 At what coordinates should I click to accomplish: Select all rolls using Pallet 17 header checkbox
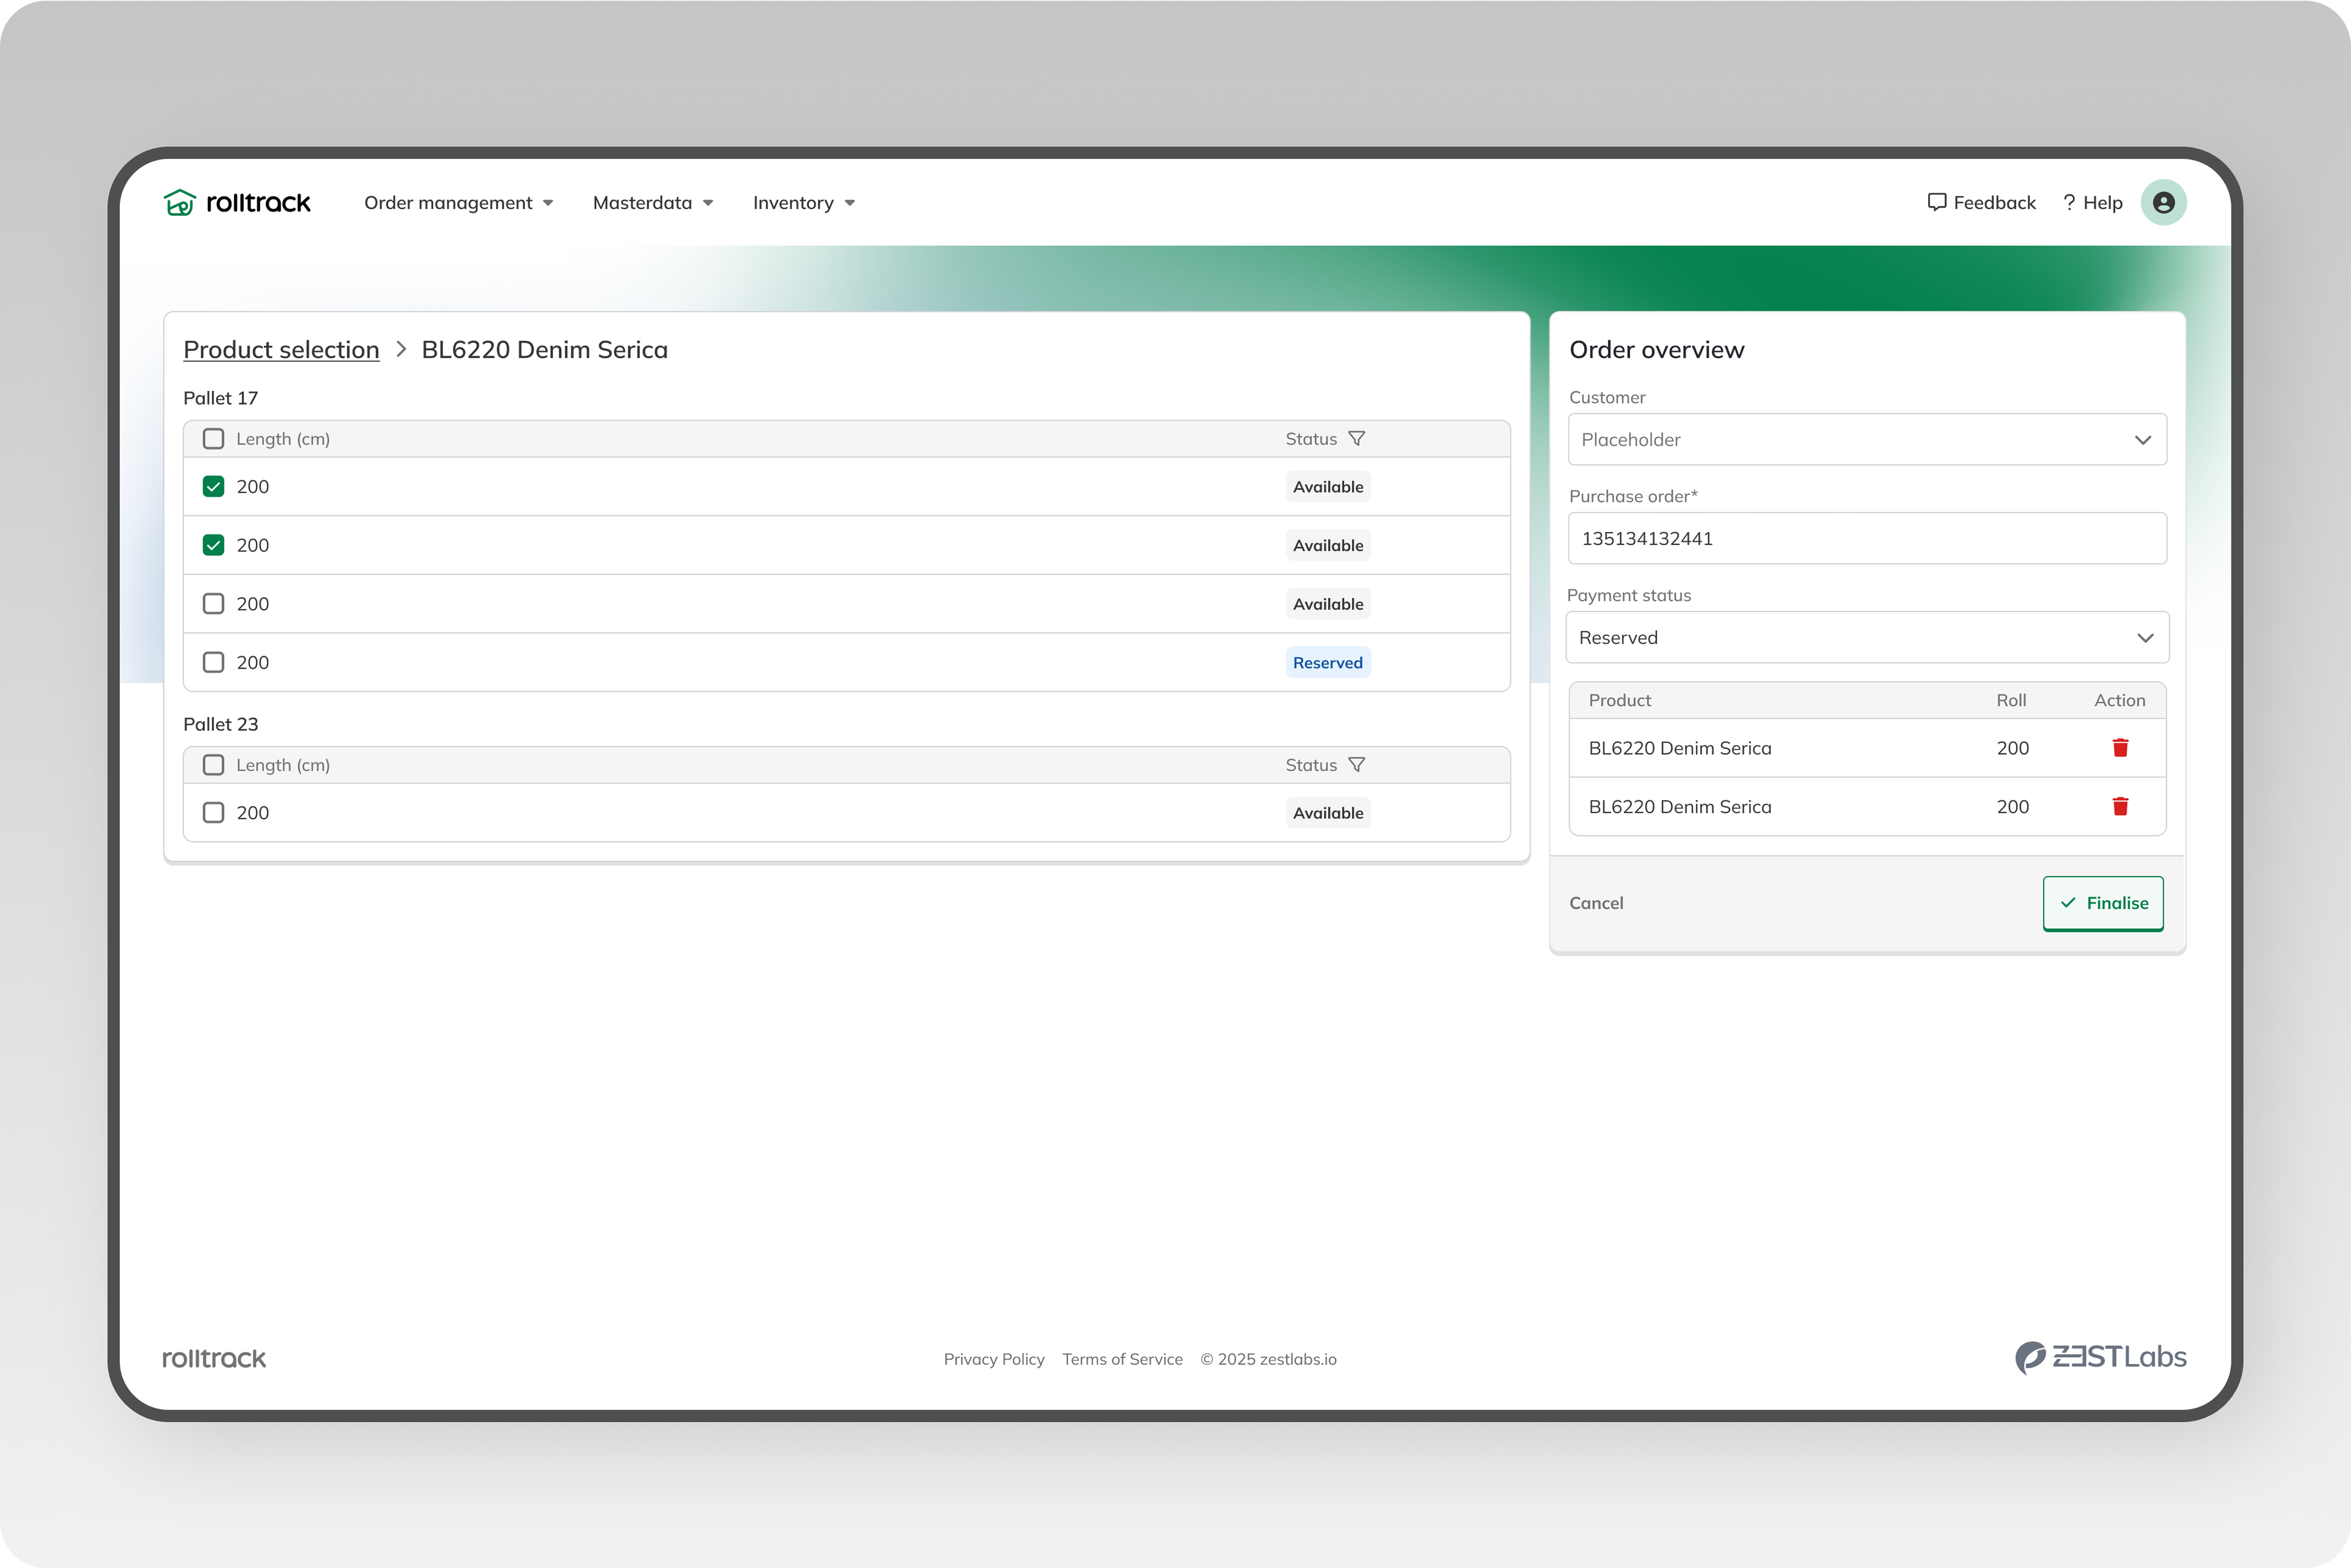pyautogui.click(x=213, y=438)
